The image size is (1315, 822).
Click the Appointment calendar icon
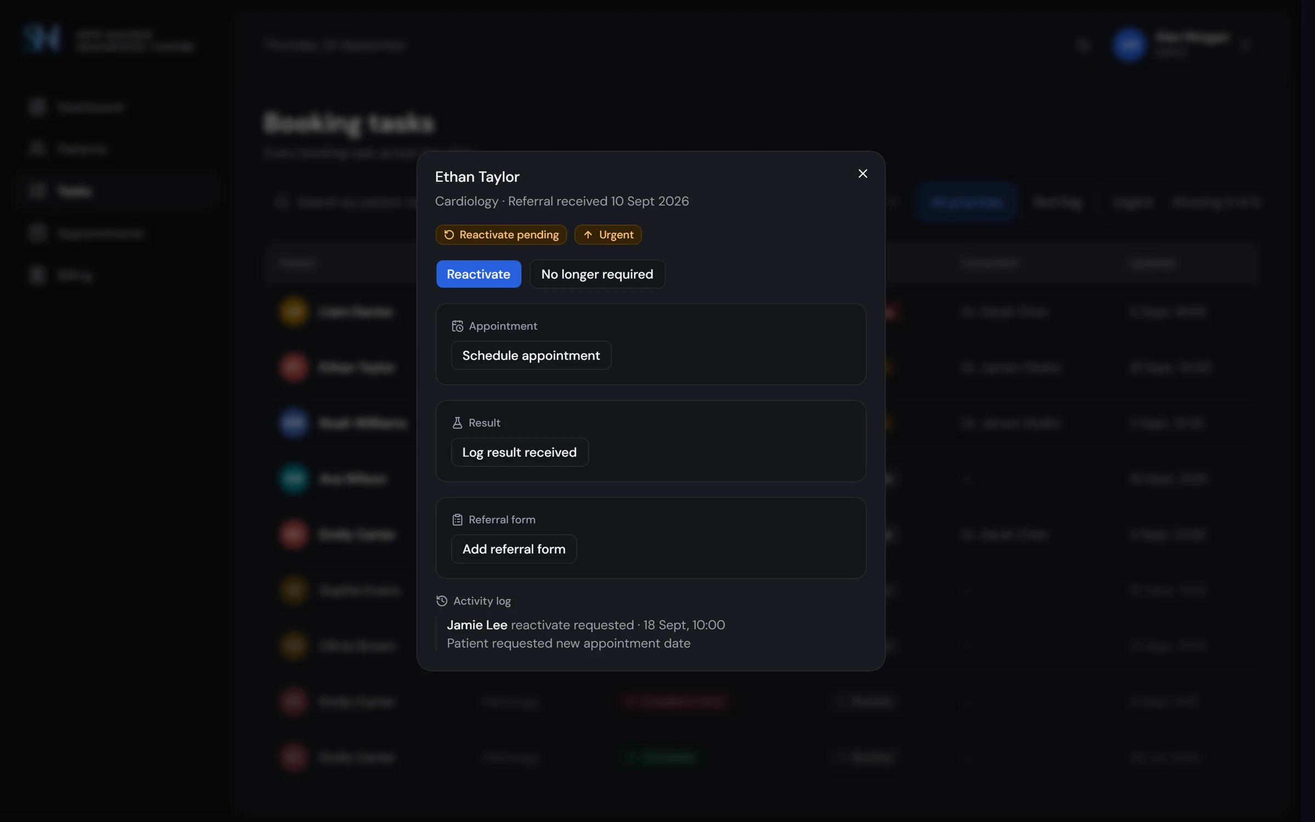457,326
